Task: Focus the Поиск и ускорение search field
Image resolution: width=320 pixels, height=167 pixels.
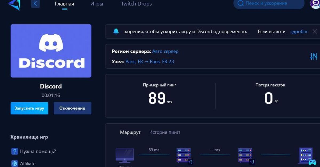Action: click(269, 3)
